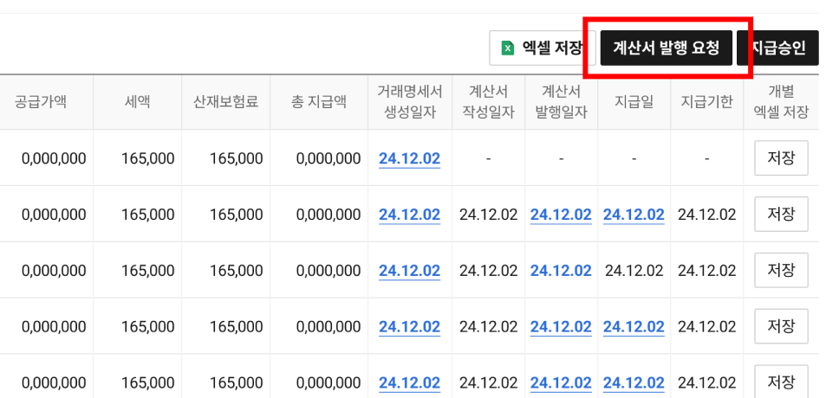This screenshot has height=398, width=826.
Task: Open the fourth row's 거래명세서 생성일자 link
Action: click(x=409, y=327)
